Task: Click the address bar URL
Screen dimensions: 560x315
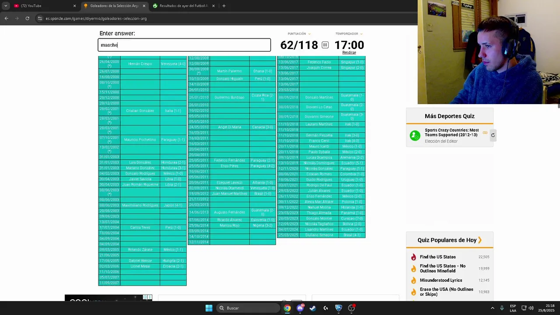Action: (96, 18)
